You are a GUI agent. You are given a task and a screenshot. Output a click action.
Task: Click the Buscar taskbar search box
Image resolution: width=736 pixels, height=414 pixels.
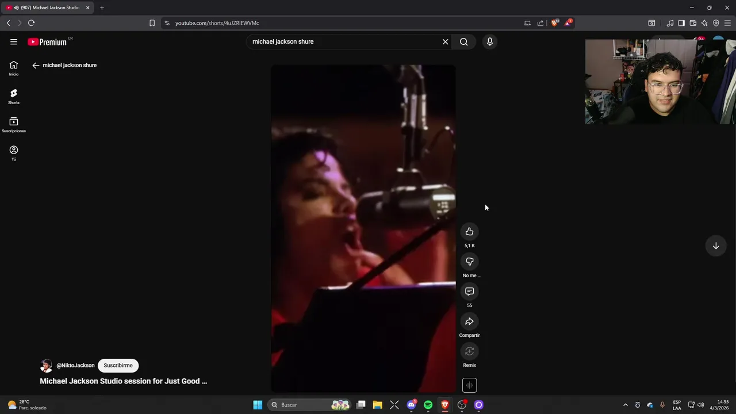point(309,405)
